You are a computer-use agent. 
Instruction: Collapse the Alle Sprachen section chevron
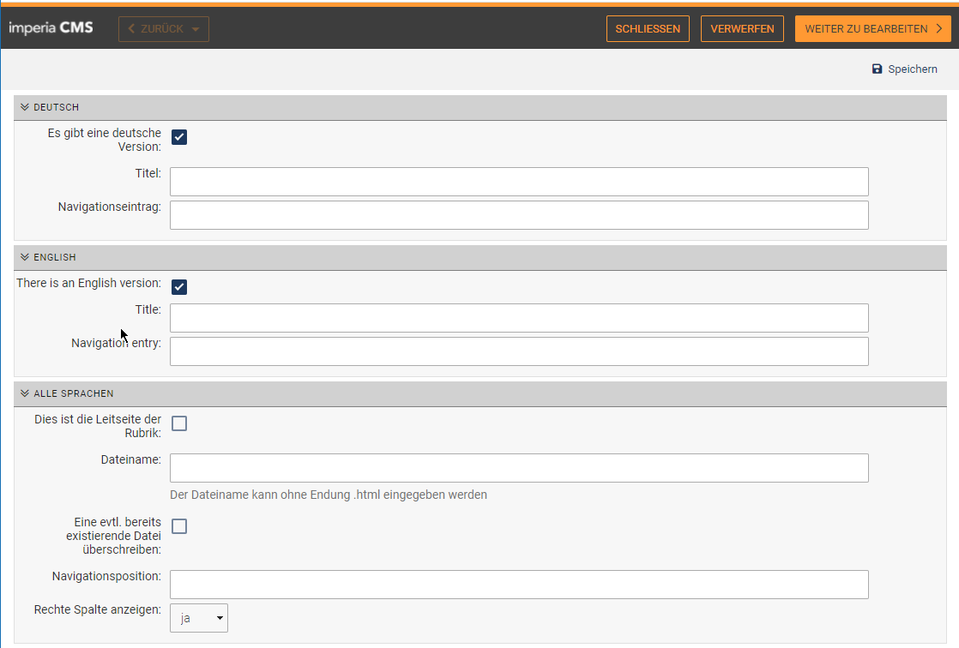(25, 393)
